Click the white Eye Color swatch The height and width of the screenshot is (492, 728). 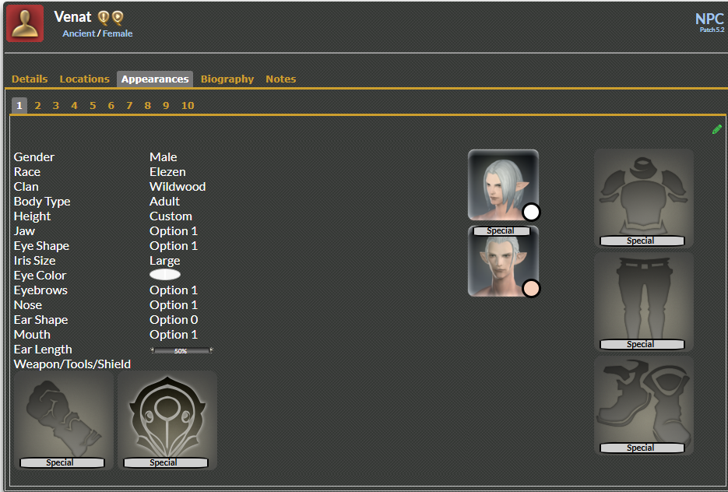point(165,275)
